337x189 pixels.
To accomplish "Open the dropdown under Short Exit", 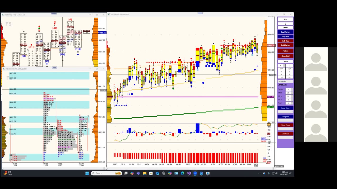I will click(285, 138).
